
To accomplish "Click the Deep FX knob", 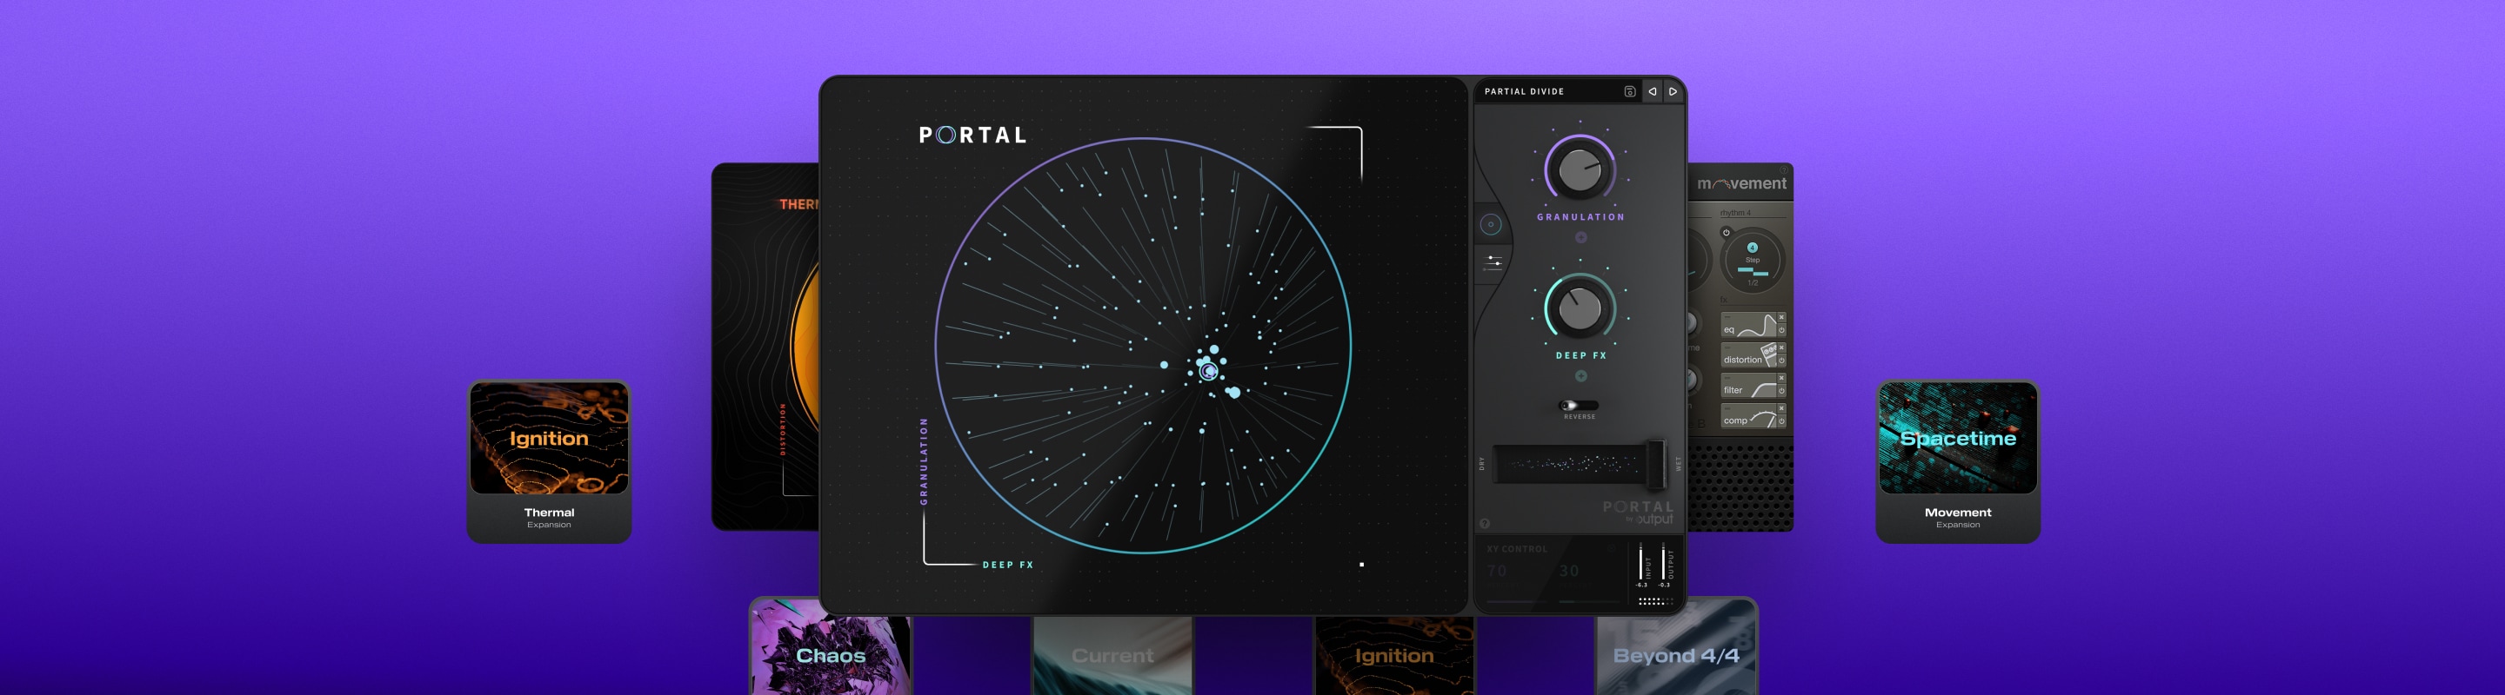I will (x=1580, y=308).
